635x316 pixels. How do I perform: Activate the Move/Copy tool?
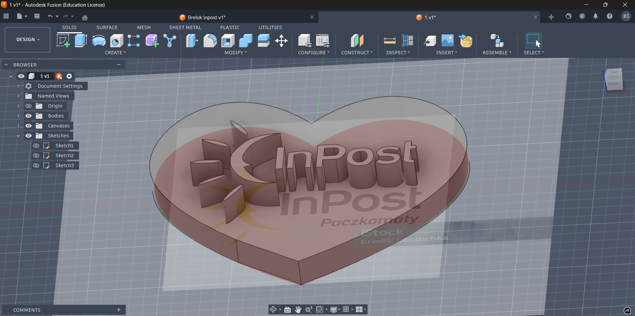[281, 41]
